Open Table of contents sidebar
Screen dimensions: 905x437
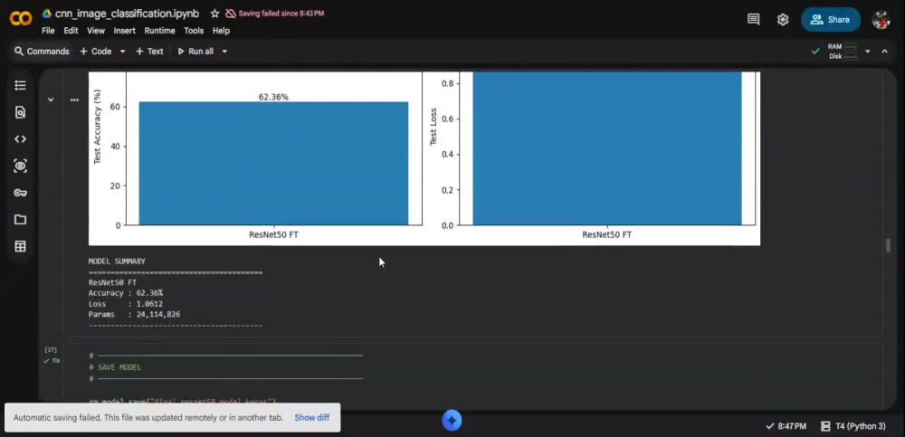tap(20, 85)
